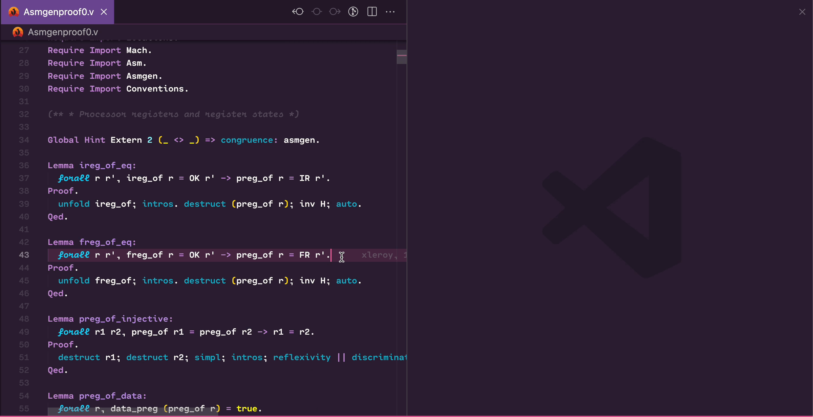Open previous revision with GitLens arrow icon
813x417 pixels.
click(x=298, y=12)
